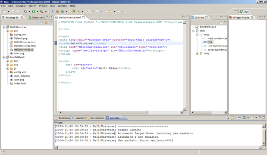Switch to the Declaration tab
Screen dimensions: 267x155
(95, 118)
